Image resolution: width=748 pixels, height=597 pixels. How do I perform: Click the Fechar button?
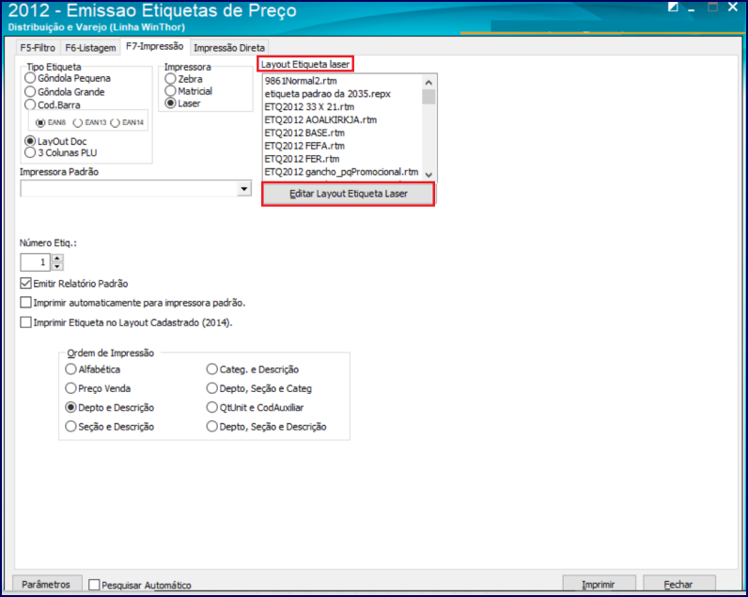(x=678, y=585)
